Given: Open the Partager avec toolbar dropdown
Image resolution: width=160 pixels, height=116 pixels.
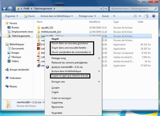Looking at the screenshot, I should click(87, 16).
